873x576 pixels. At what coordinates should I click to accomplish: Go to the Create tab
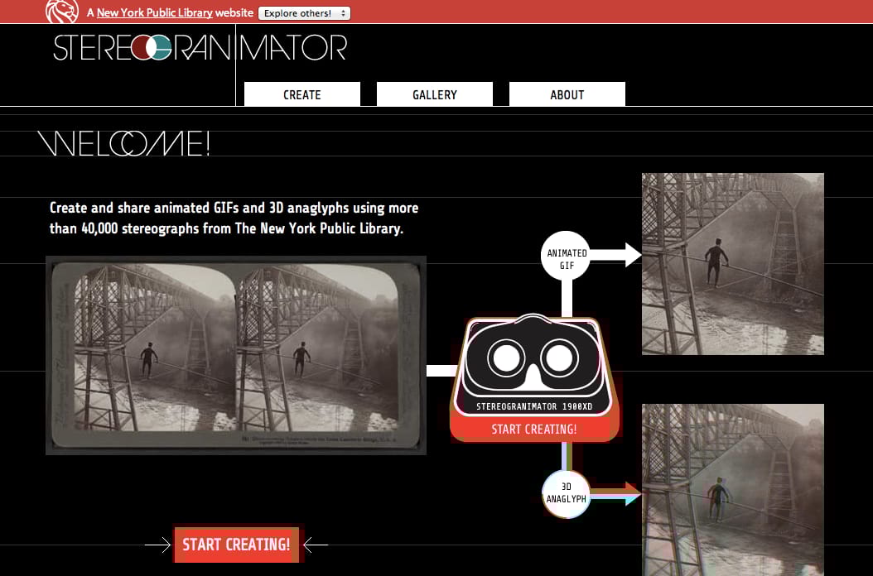click(302, 94)
